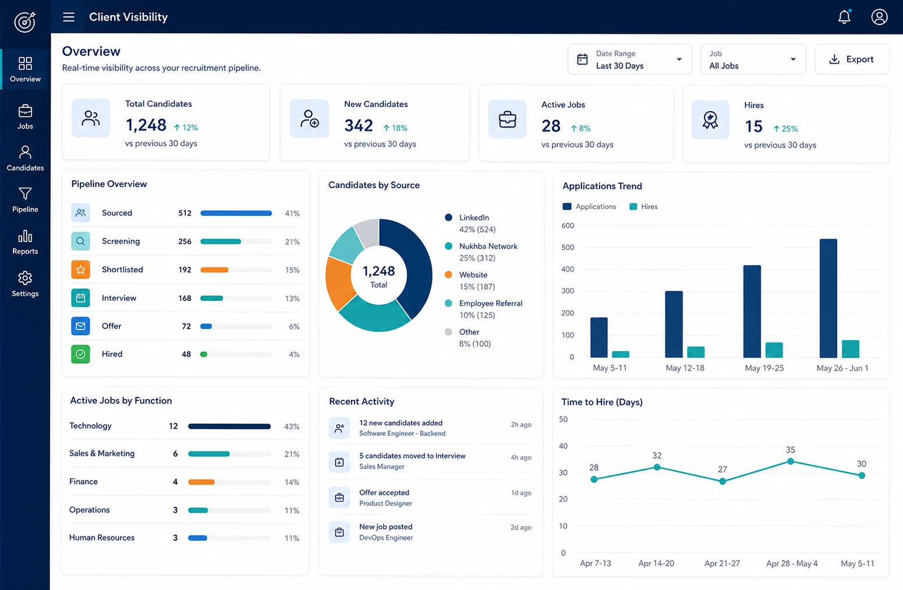
Task: Go to Overview in sidebar
Action: coord(25,69)
